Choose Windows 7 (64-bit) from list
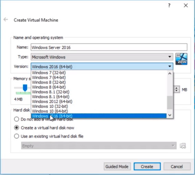Image resolution: width=195 pixels, height=175 pixels. (99, 78)
